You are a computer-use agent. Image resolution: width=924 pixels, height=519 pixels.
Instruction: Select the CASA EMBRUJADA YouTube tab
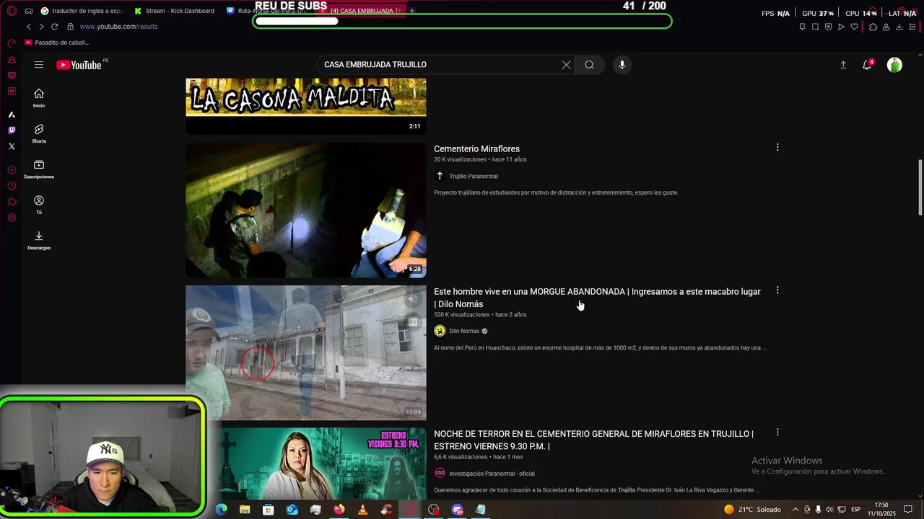click(x=359, y=11)
